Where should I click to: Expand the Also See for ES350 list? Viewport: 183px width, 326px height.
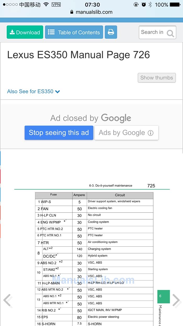click(33, 91)
